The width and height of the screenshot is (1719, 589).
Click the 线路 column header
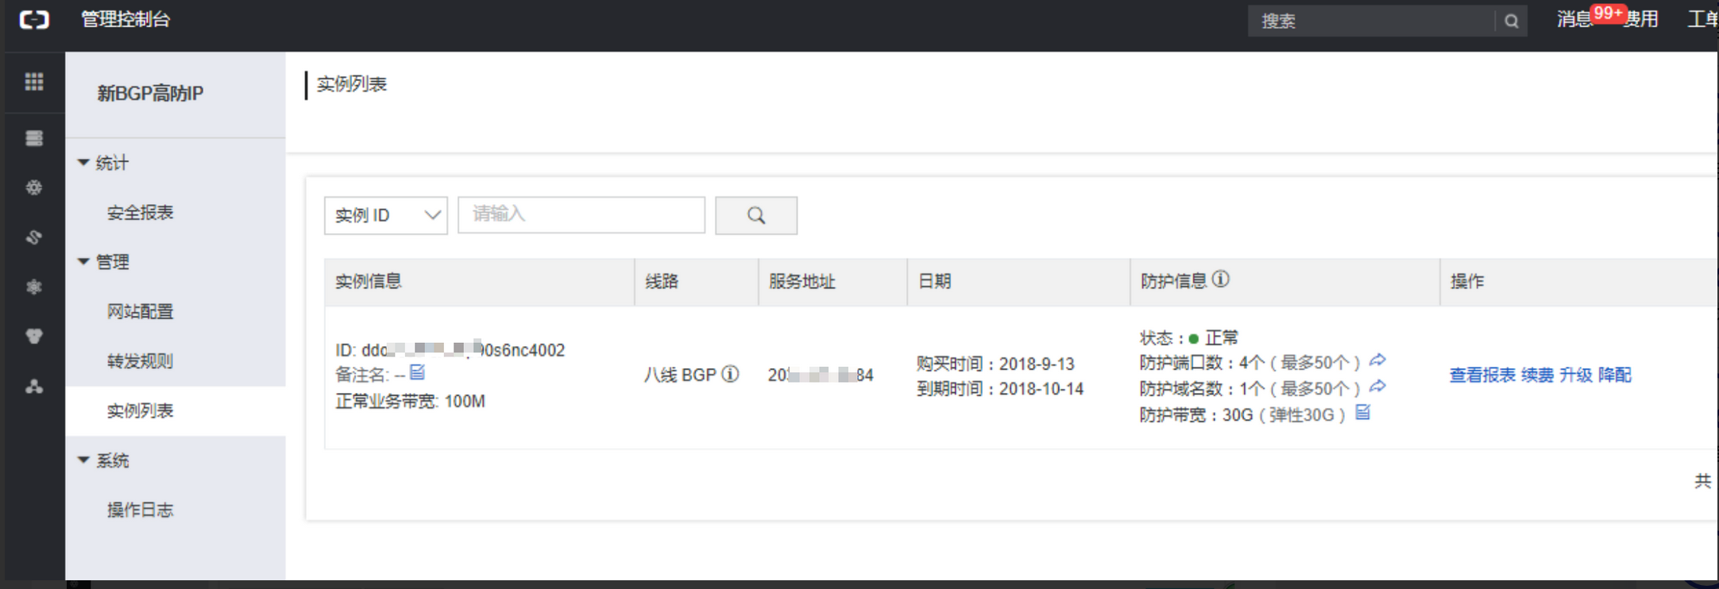(x=662, y=281)
